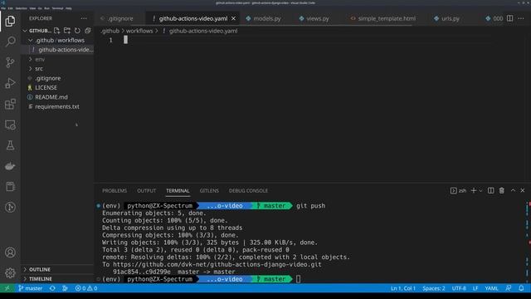Open the Search view in activity bar
This screenshot has width=531, height=299.
point(10,42)
